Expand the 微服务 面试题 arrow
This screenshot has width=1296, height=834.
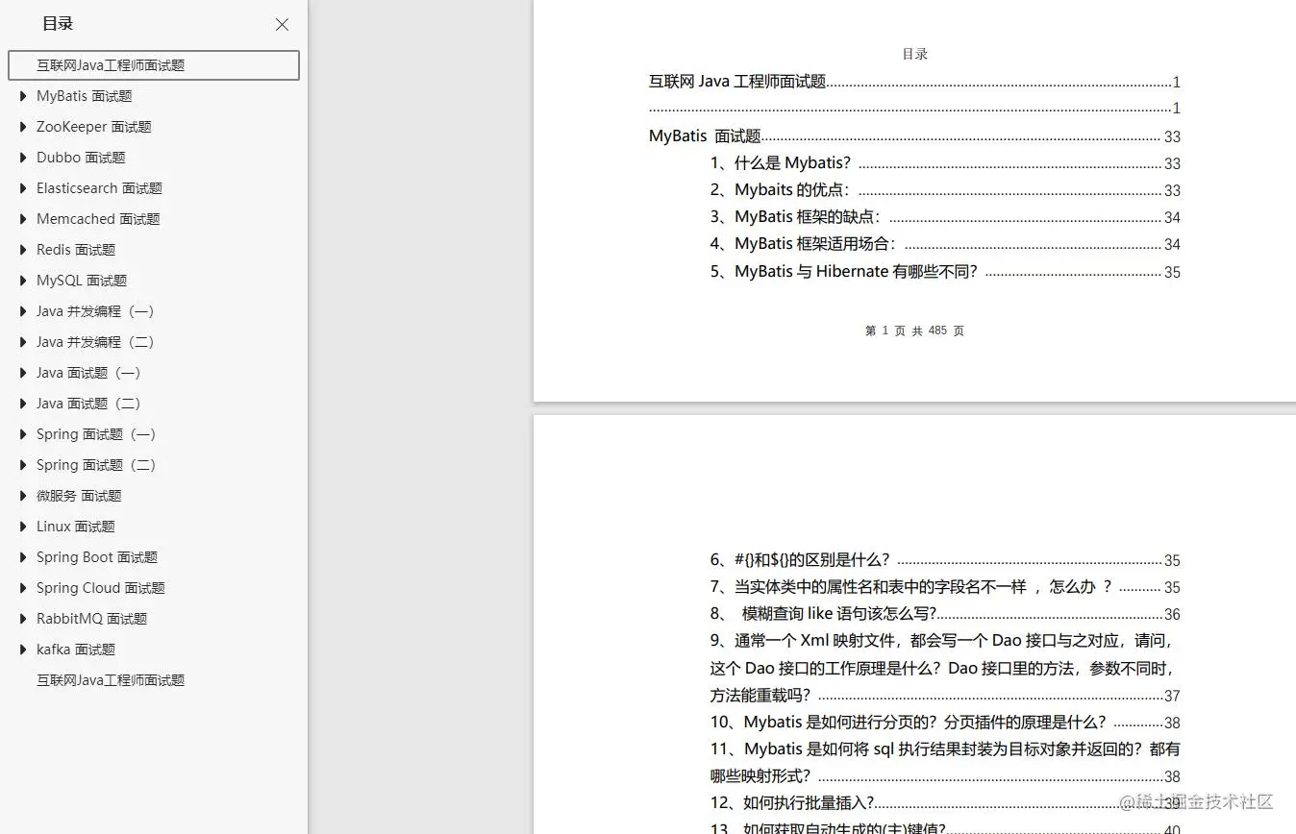click(23, 496)
